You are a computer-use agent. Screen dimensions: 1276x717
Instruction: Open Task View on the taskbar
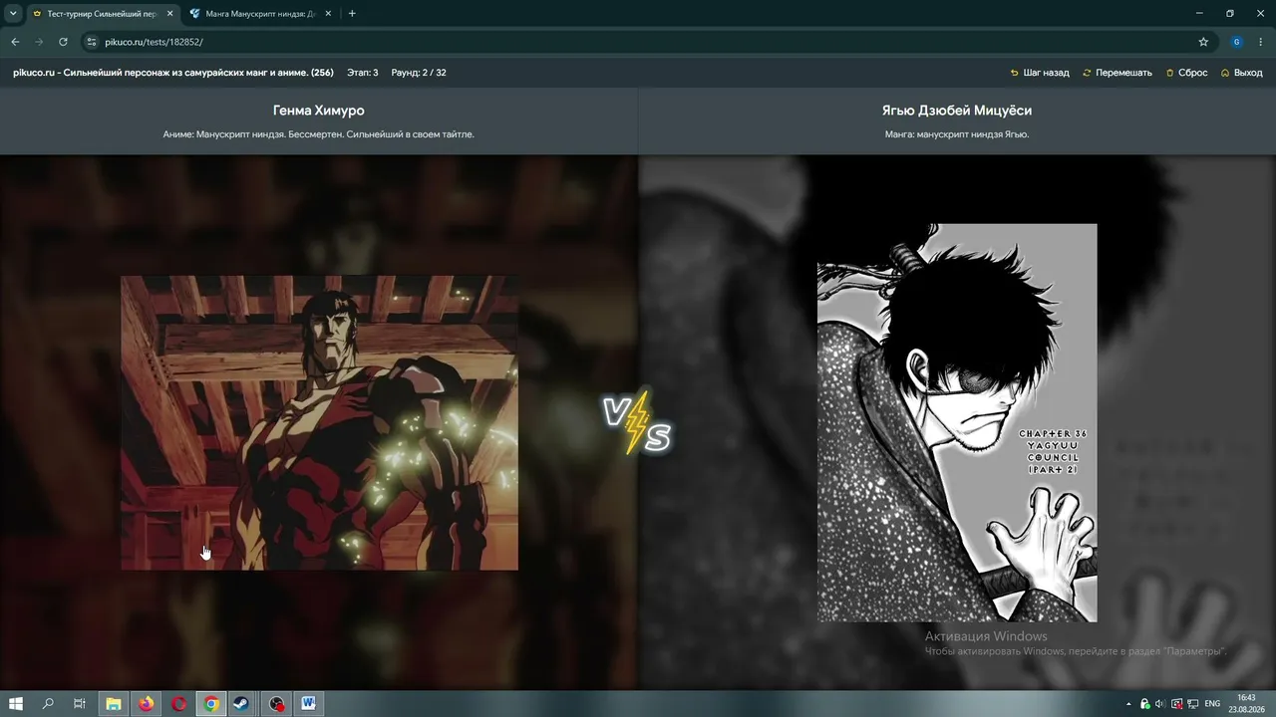[80, 704]
